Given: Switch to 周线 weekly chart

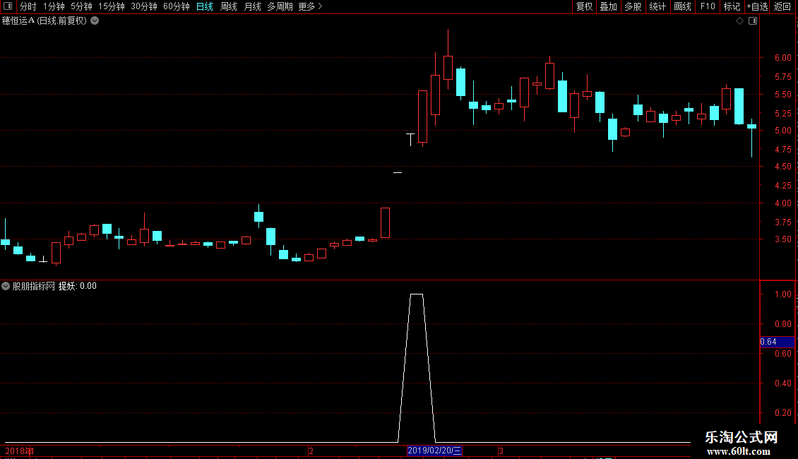Looking at the screenshot, I should pyautogui.click(x=229, y=6).
